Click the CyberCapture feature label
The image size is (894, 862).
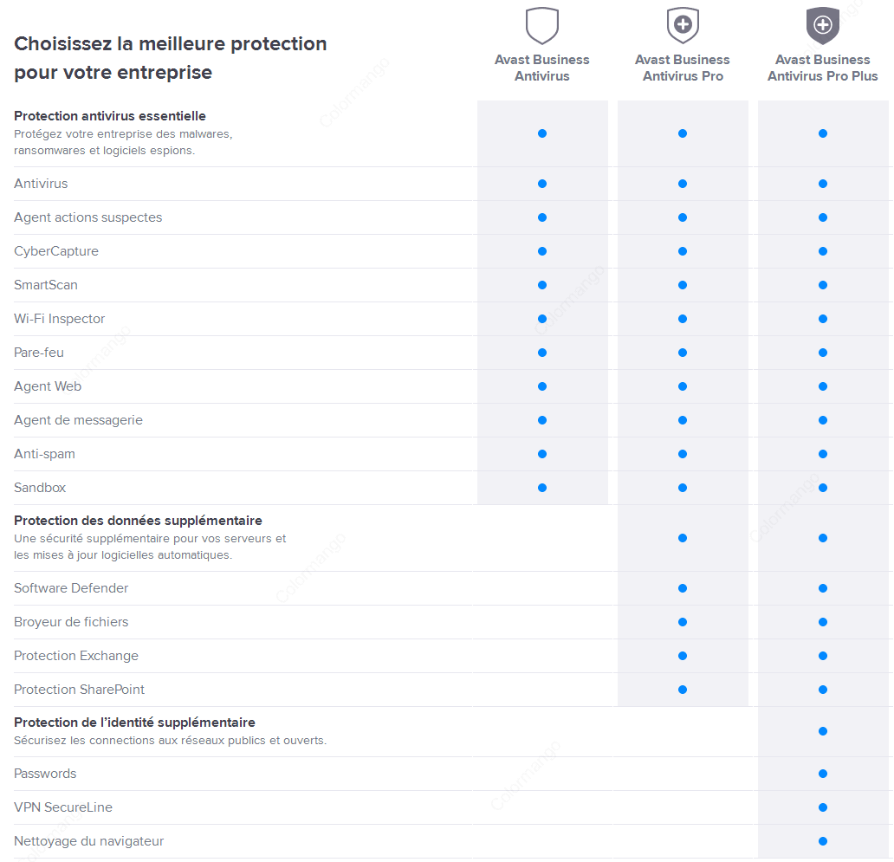click(x=55, y=251)
